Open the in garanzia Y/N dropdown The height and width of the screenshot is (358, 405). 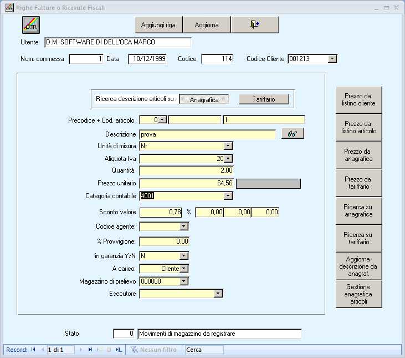183,256
